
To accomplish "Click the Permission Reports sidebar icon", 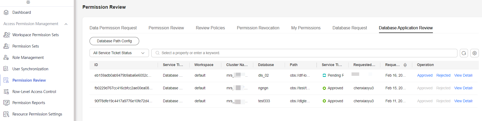I will point(6,103).
